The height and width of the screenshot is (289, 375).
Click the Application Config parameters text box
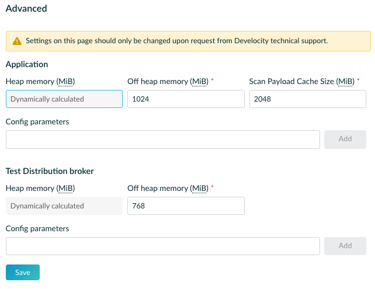(163, 140)
